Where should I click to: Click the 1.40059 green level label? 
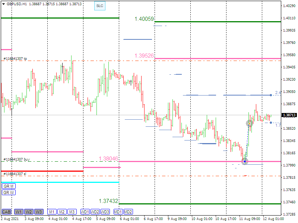pos(144,19)
